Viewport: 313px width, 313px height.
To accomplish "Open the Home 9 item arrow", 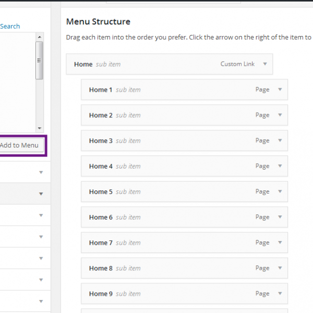I will tap(280, 294).
